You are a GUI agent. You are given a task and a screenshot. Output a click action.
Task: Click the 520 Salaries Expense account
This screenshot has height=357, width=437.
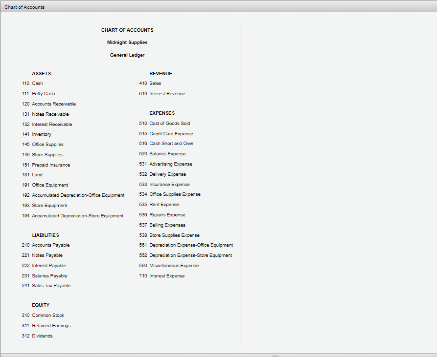[162, 154]
